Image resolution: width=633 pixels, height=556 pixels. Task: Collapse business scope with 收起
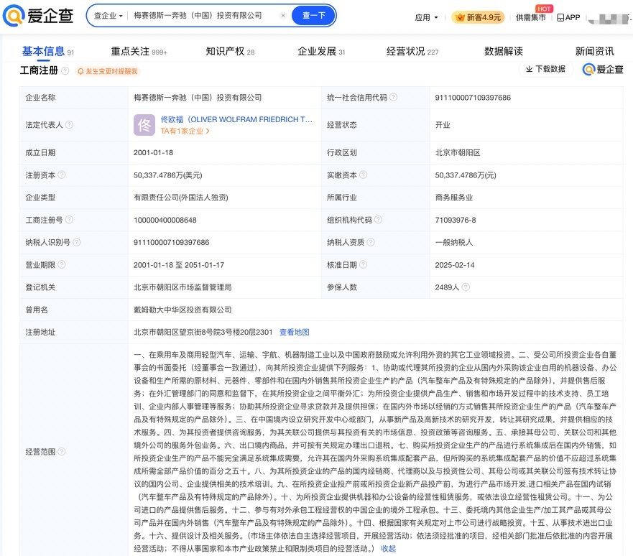pos(388,548)
